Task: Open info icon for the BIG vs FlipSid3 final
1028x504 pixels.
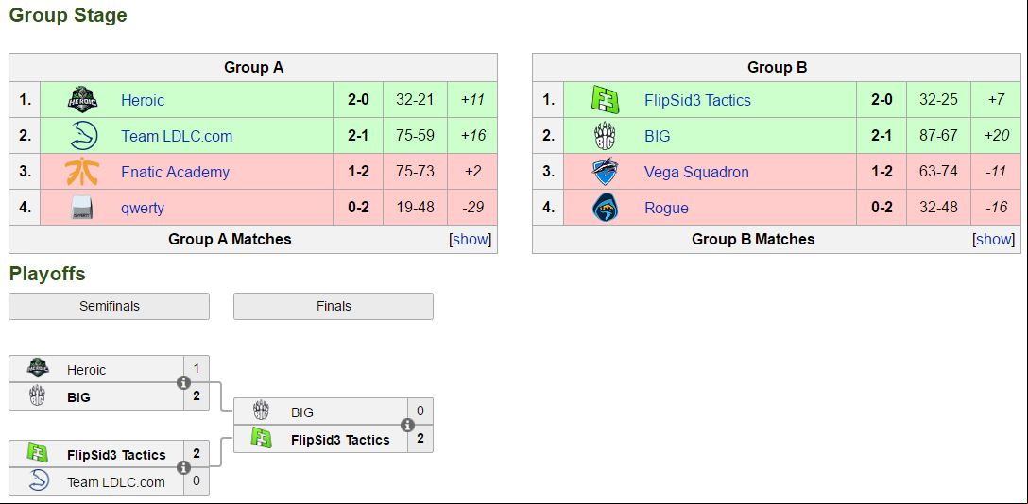Action: click(x=408, y=426)
